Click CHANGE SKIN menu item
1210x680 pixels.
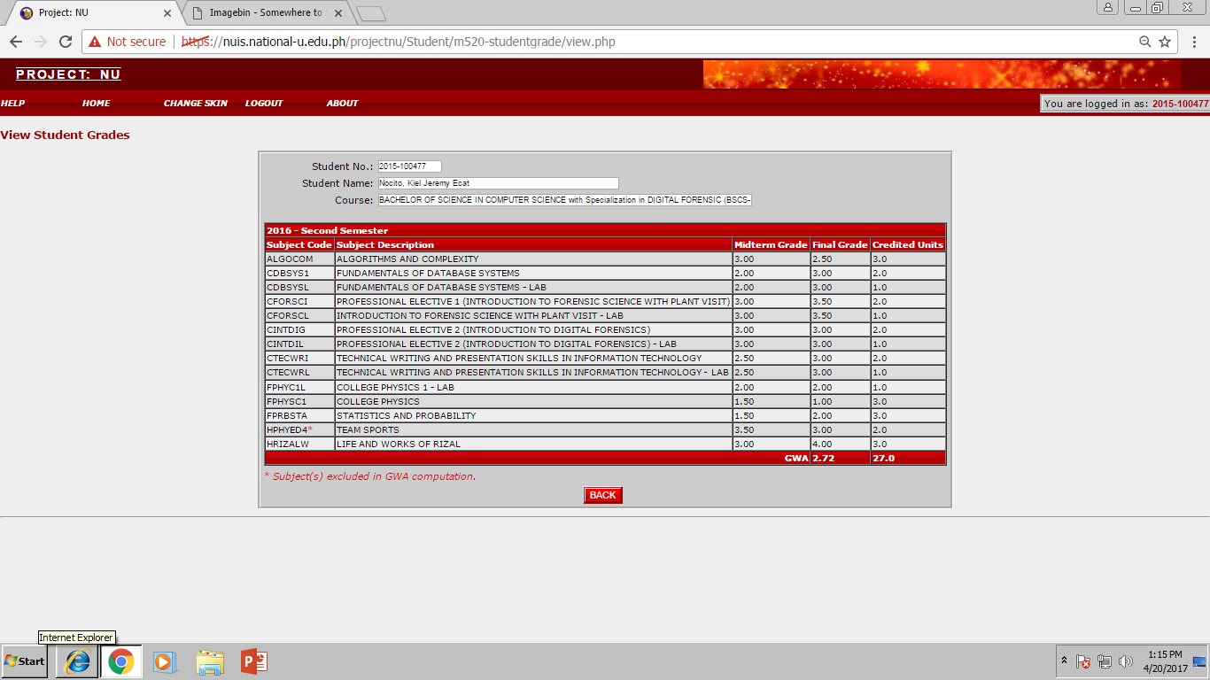tap(196, 103)
